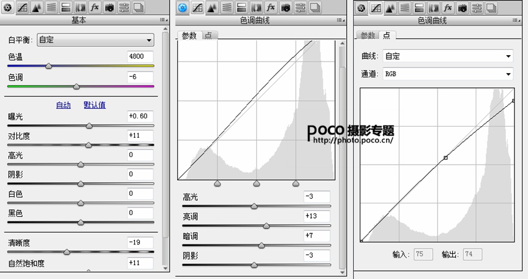
Task: Adjust the 清晰度 slider handle
Action: tap(67, 251)
